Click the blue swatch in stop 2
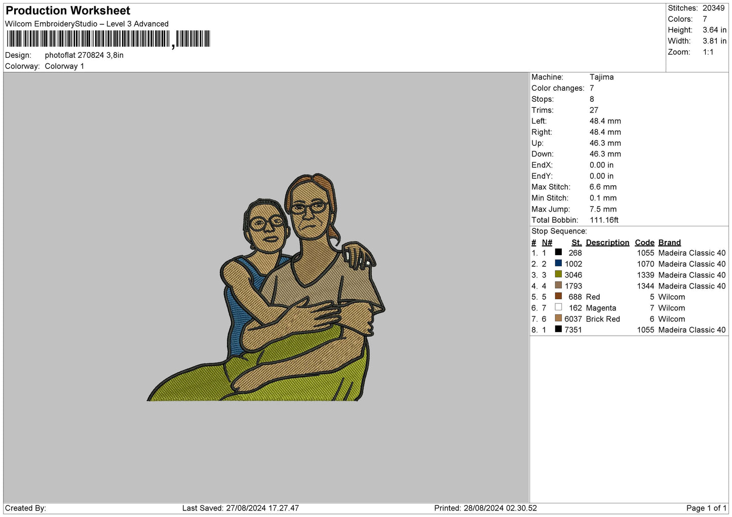The width and height of the screenshot is (732, 517). pyautogui.click(x=558, y=263)
